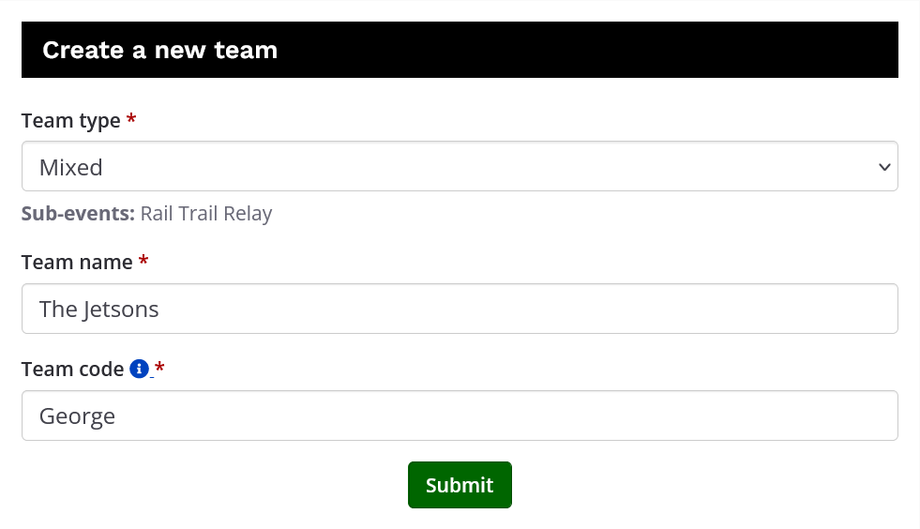Click the 'Team code' field label
Viewport: 920px width, 529px height.
72,370
